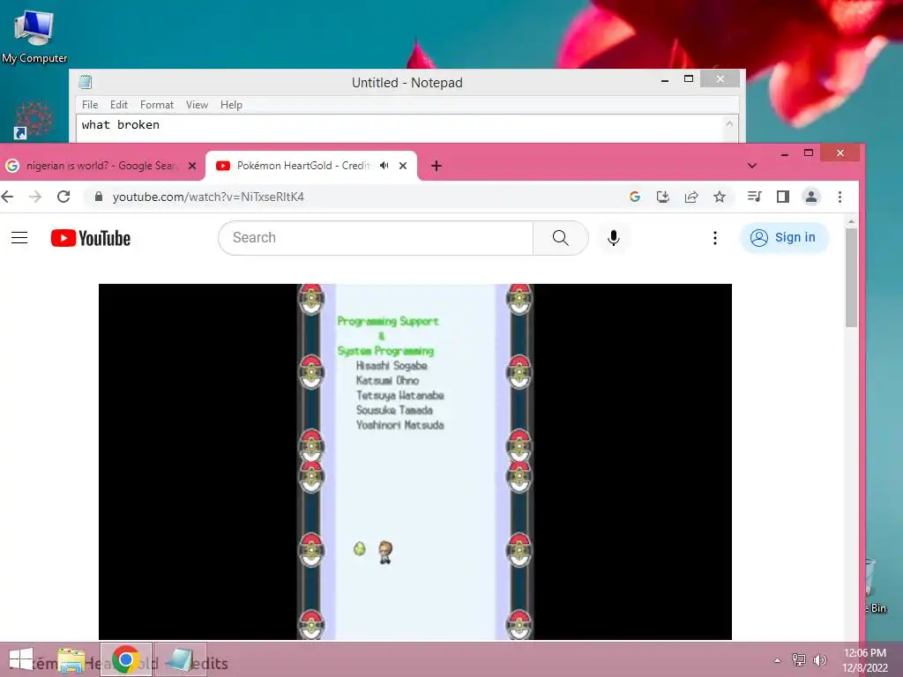Click the Notepad scrollbar up arrow
This screenshot has width=903, height=677.
(x=729, y=123)
